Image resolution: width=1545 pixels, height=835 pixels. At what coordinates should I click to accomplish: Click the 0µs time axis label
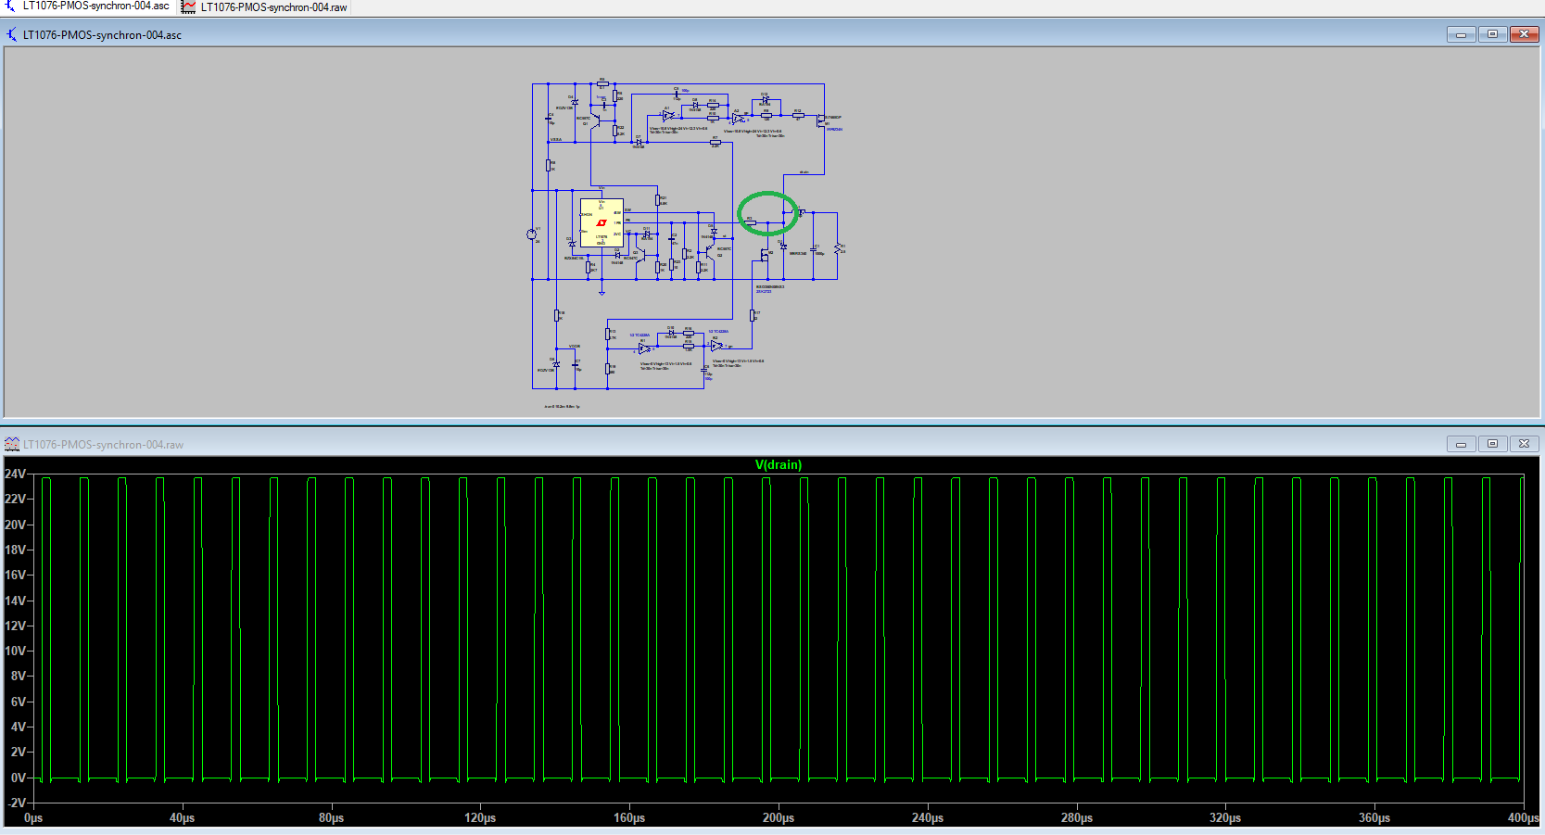tap(33, 817)
